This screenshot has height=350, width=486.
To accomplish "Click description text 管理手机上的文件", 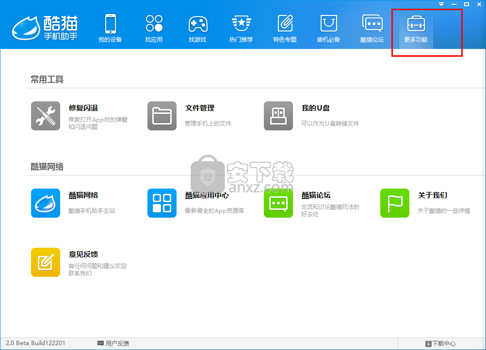I will pos(208,124).
